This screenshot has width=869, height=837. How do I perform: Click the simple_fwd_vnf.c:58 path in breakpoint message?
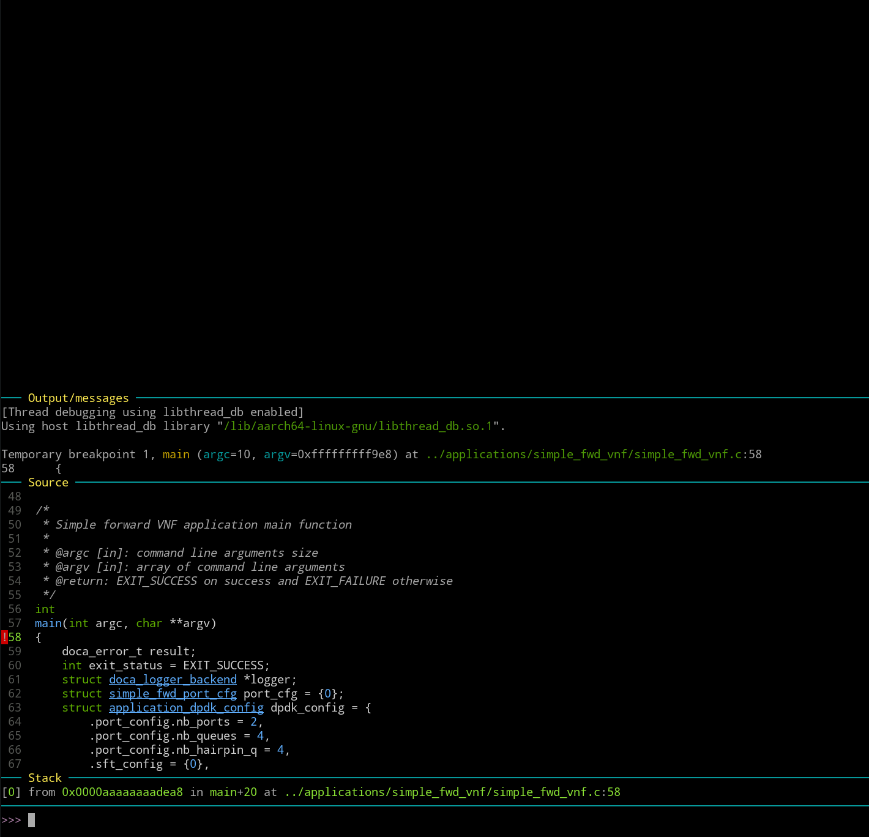594,455
